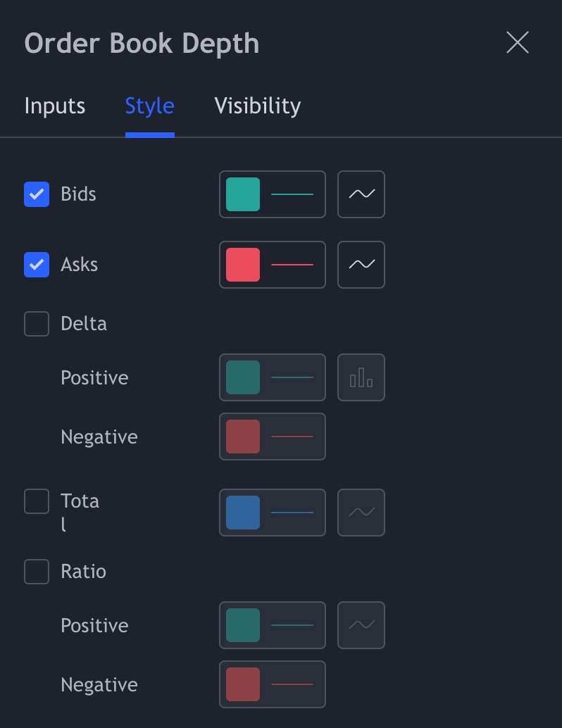Enable the Total checkbox
The width and height of the screenshot is (562, 728).
click(x=37, y=501)
